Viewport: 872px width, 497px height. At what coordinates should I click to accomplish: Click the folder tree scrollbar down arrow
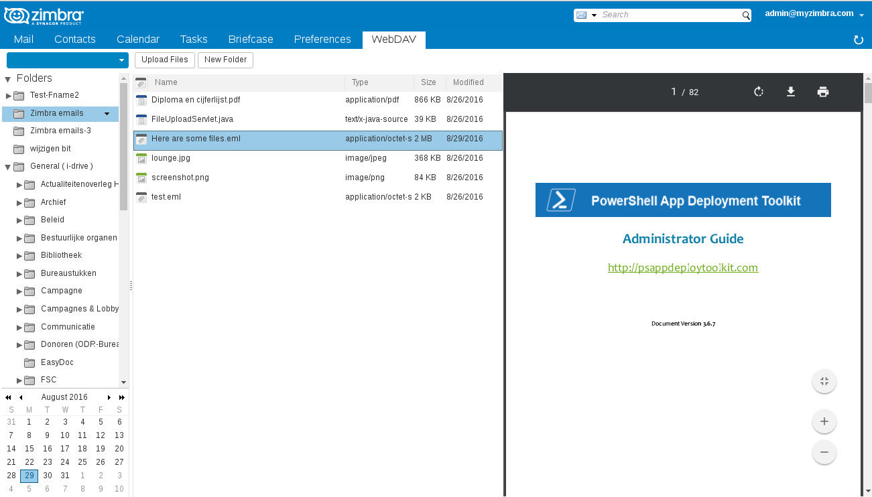click(x=123, y=382)
